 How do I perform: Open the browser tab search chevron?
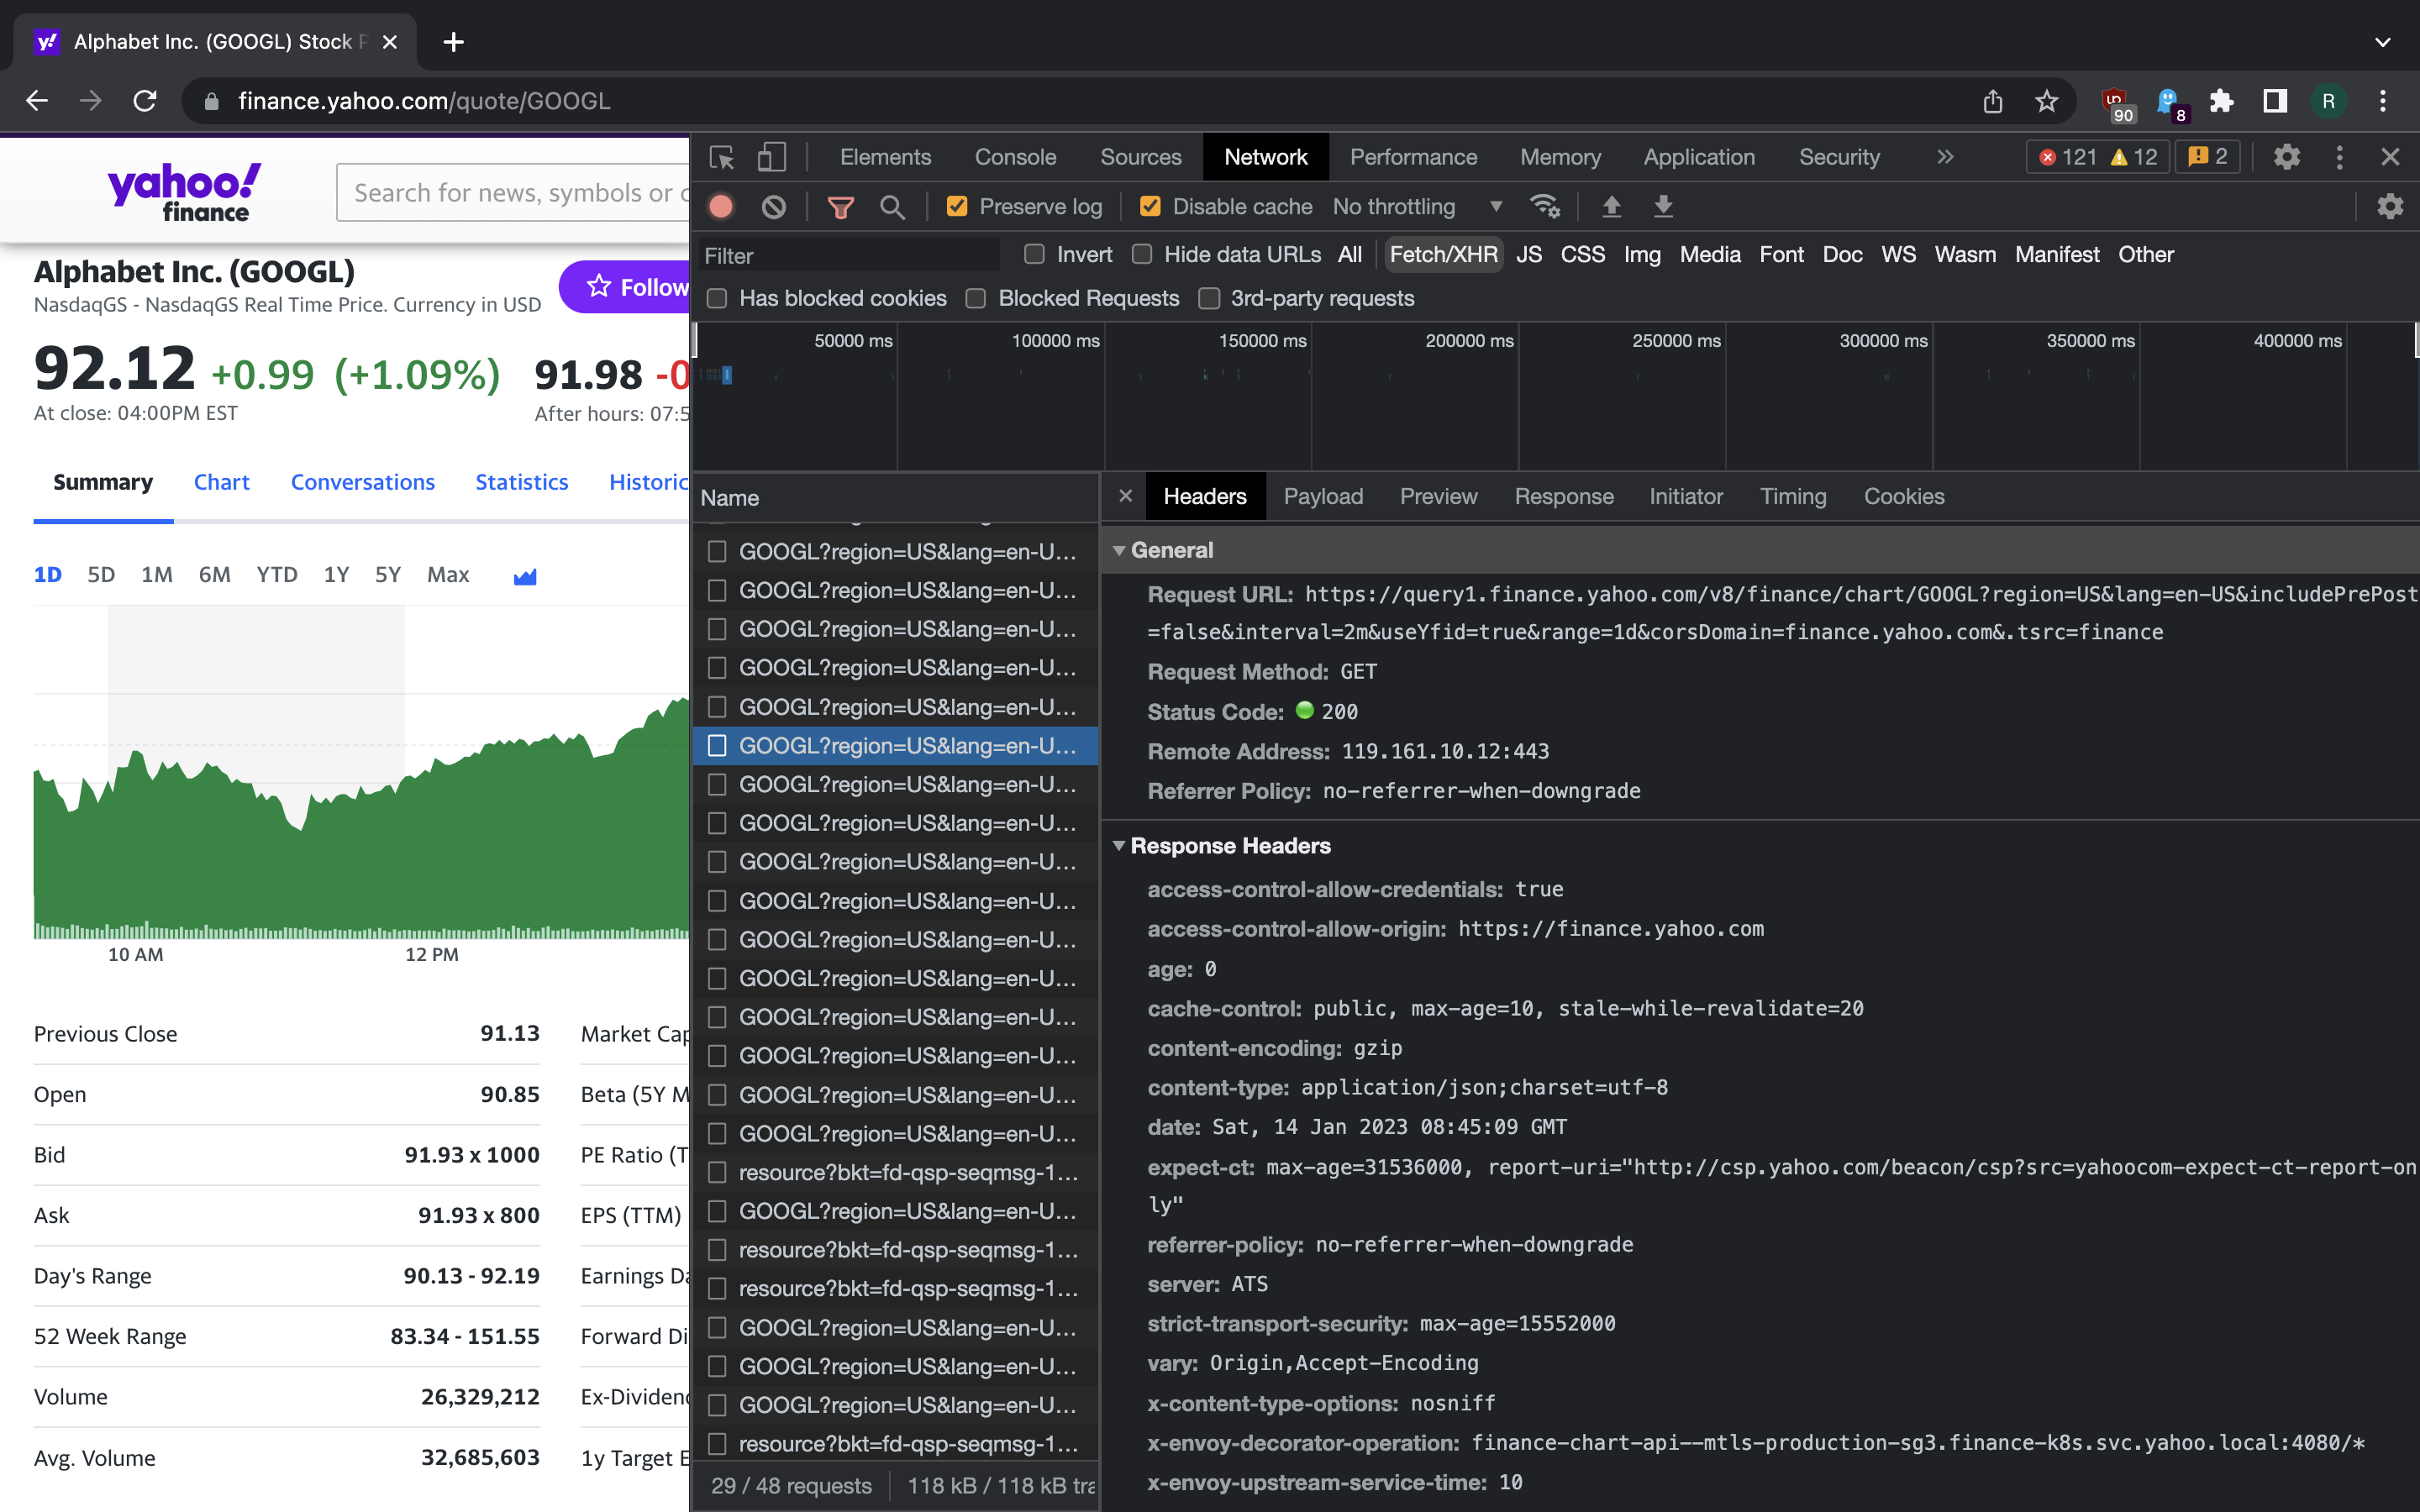pos(2382,42)
